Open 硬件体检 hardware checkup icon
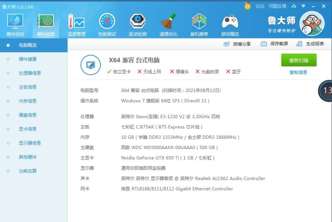The height and width of the screenshot is (222, 332). [15, 25]
